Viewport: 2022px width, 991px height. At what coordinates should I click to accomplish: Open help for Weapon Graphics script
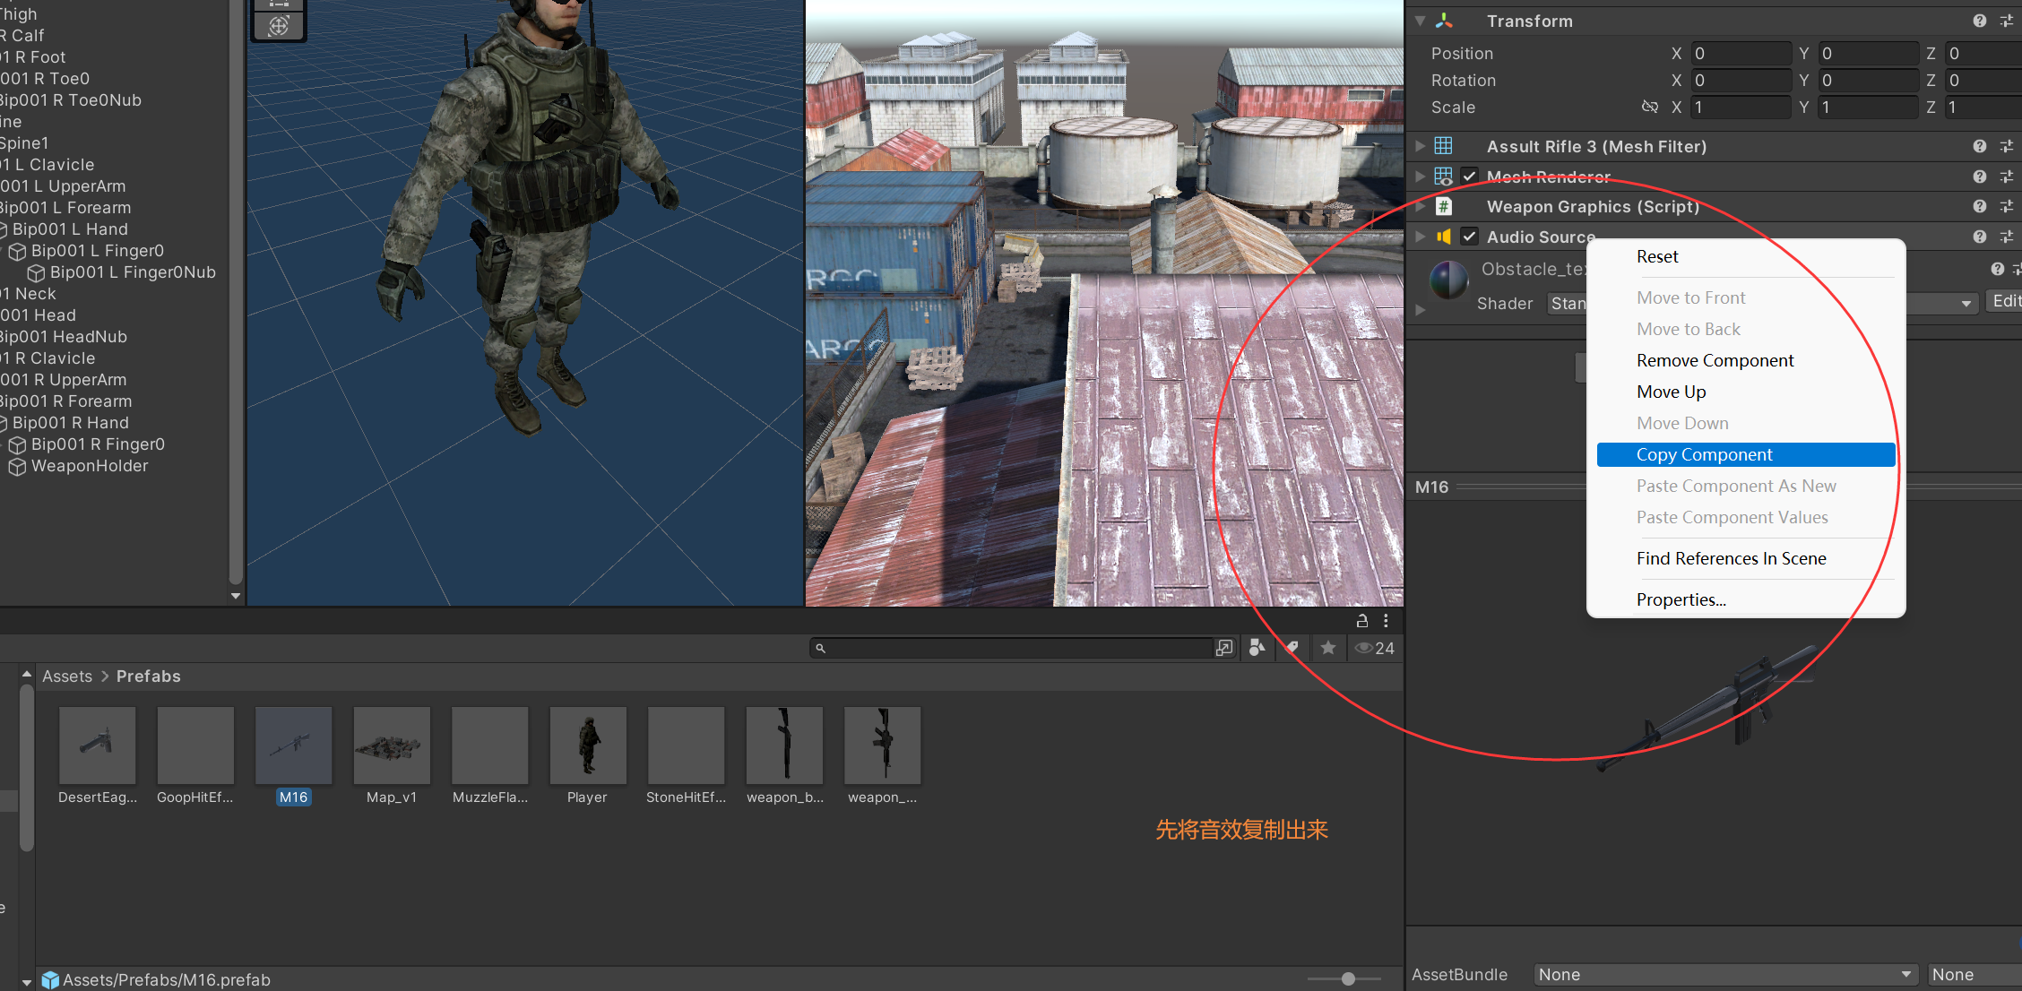[1980, 206]
